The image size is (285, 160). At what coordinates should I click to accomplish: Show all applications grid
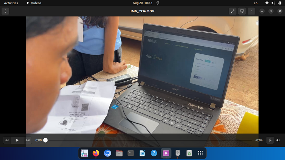(x=200, y=153)
